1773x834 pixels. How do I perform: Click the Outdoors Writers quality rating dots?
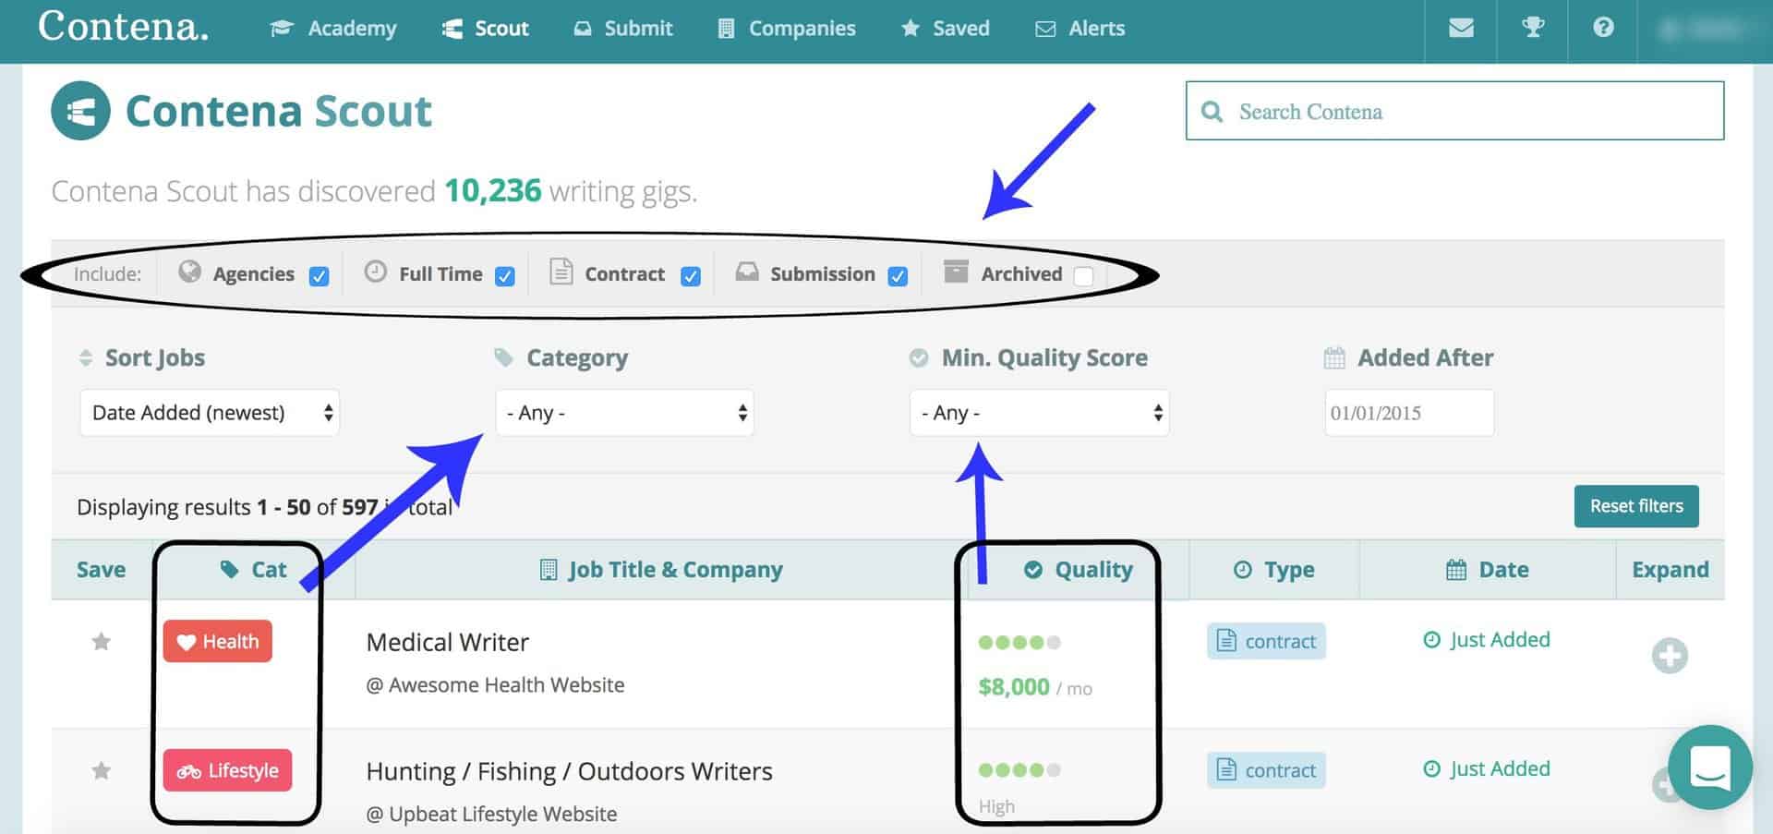click(1019, 769)
